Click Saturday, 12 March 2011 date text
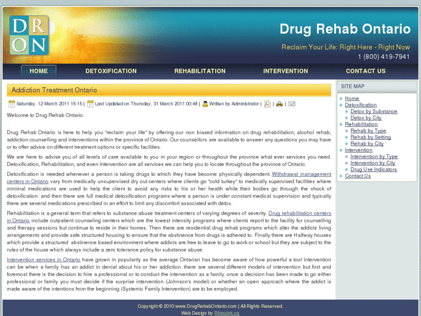This screenshot has height=316, width=421. 49,104
